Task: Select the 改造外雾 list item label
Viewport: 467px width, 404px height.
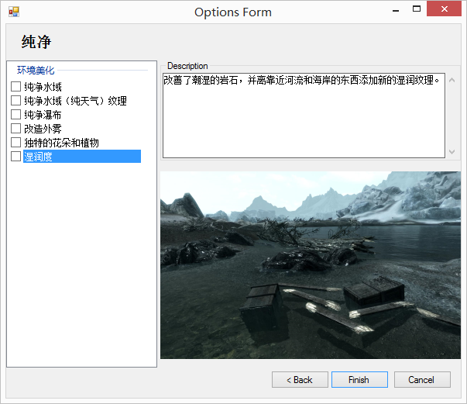Action: click(x=43, y=129)
